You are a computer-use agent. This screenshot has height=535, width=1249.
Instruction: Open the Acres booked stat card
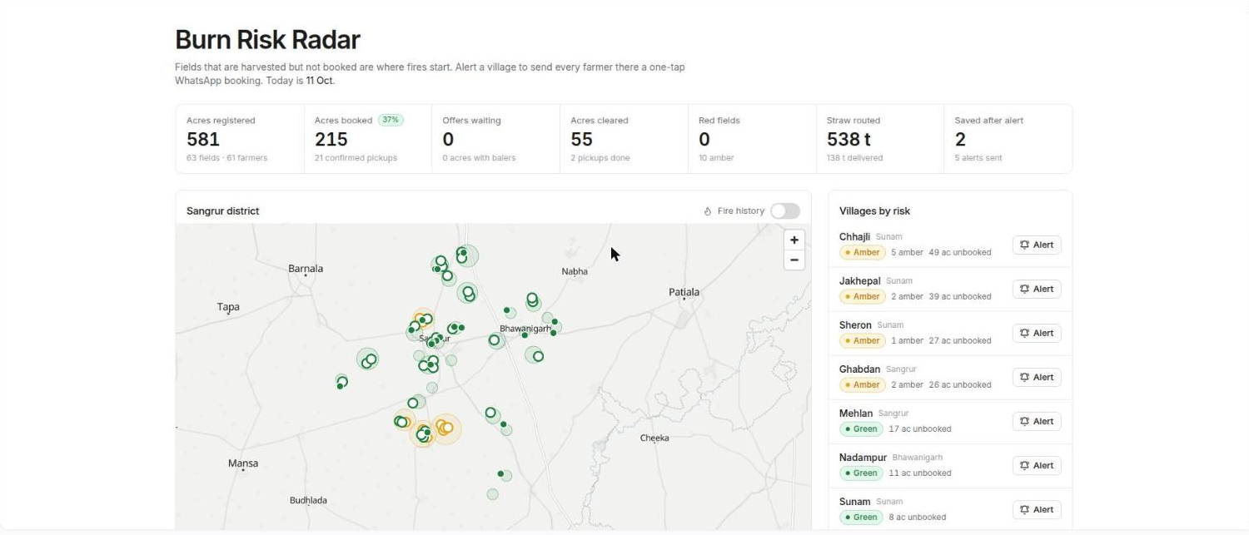368,138
